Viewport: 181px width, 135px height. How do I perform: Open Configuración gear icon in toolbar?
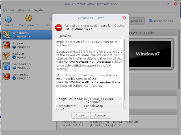29,18
